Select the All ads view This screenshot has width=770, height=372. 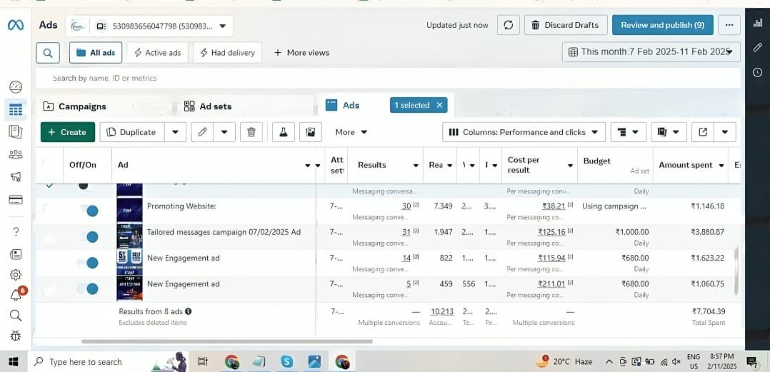96,53
